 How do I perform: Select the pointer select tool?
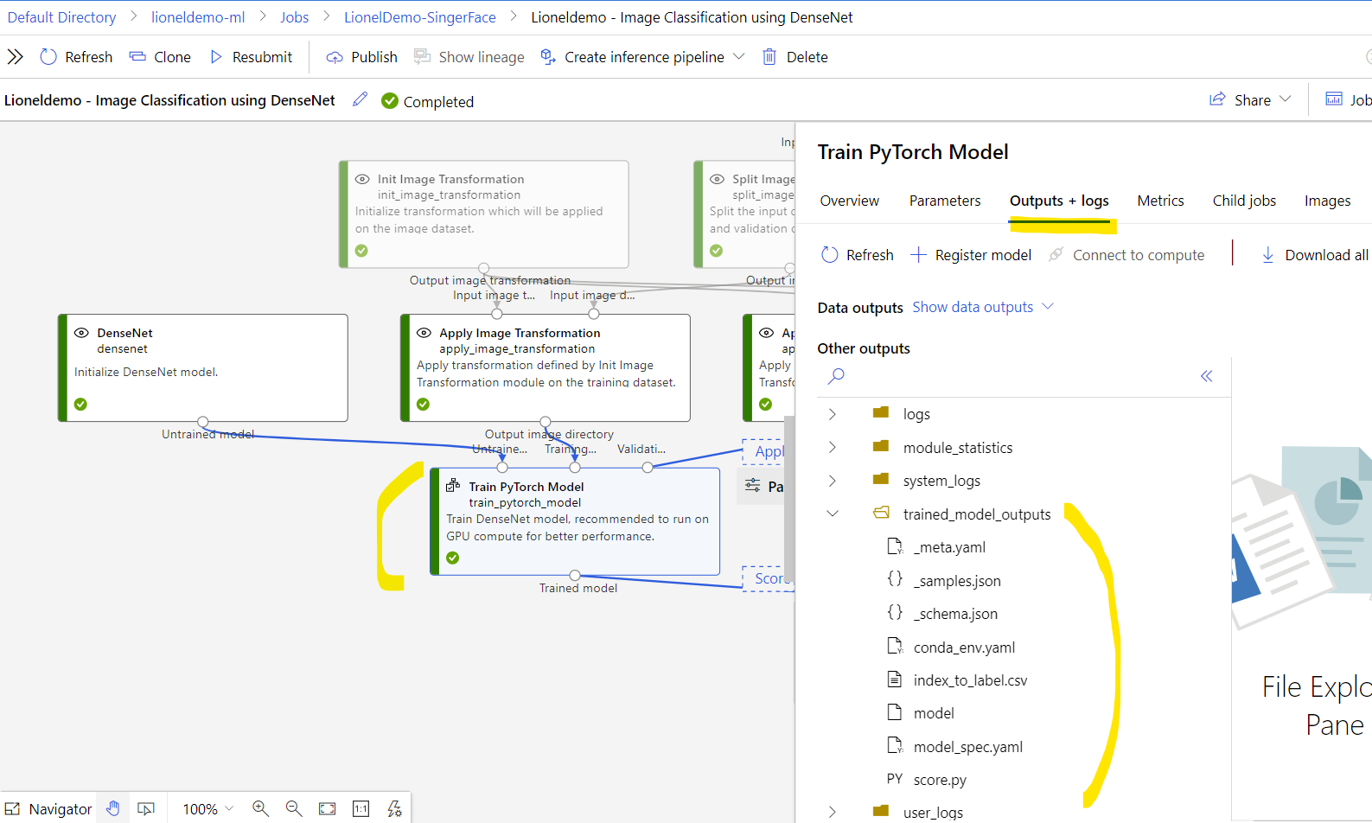[146, 809]
